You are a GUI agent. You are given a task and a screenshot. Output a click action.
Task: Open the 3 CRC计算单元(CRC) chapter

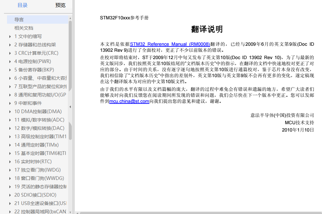(36, 53)
